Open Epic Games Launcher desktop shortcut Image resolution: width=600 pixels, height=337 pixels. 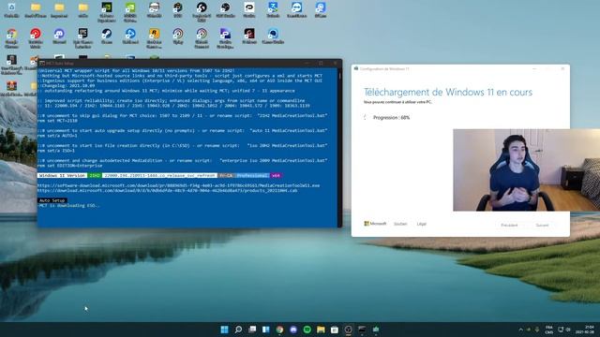[83, 37]
